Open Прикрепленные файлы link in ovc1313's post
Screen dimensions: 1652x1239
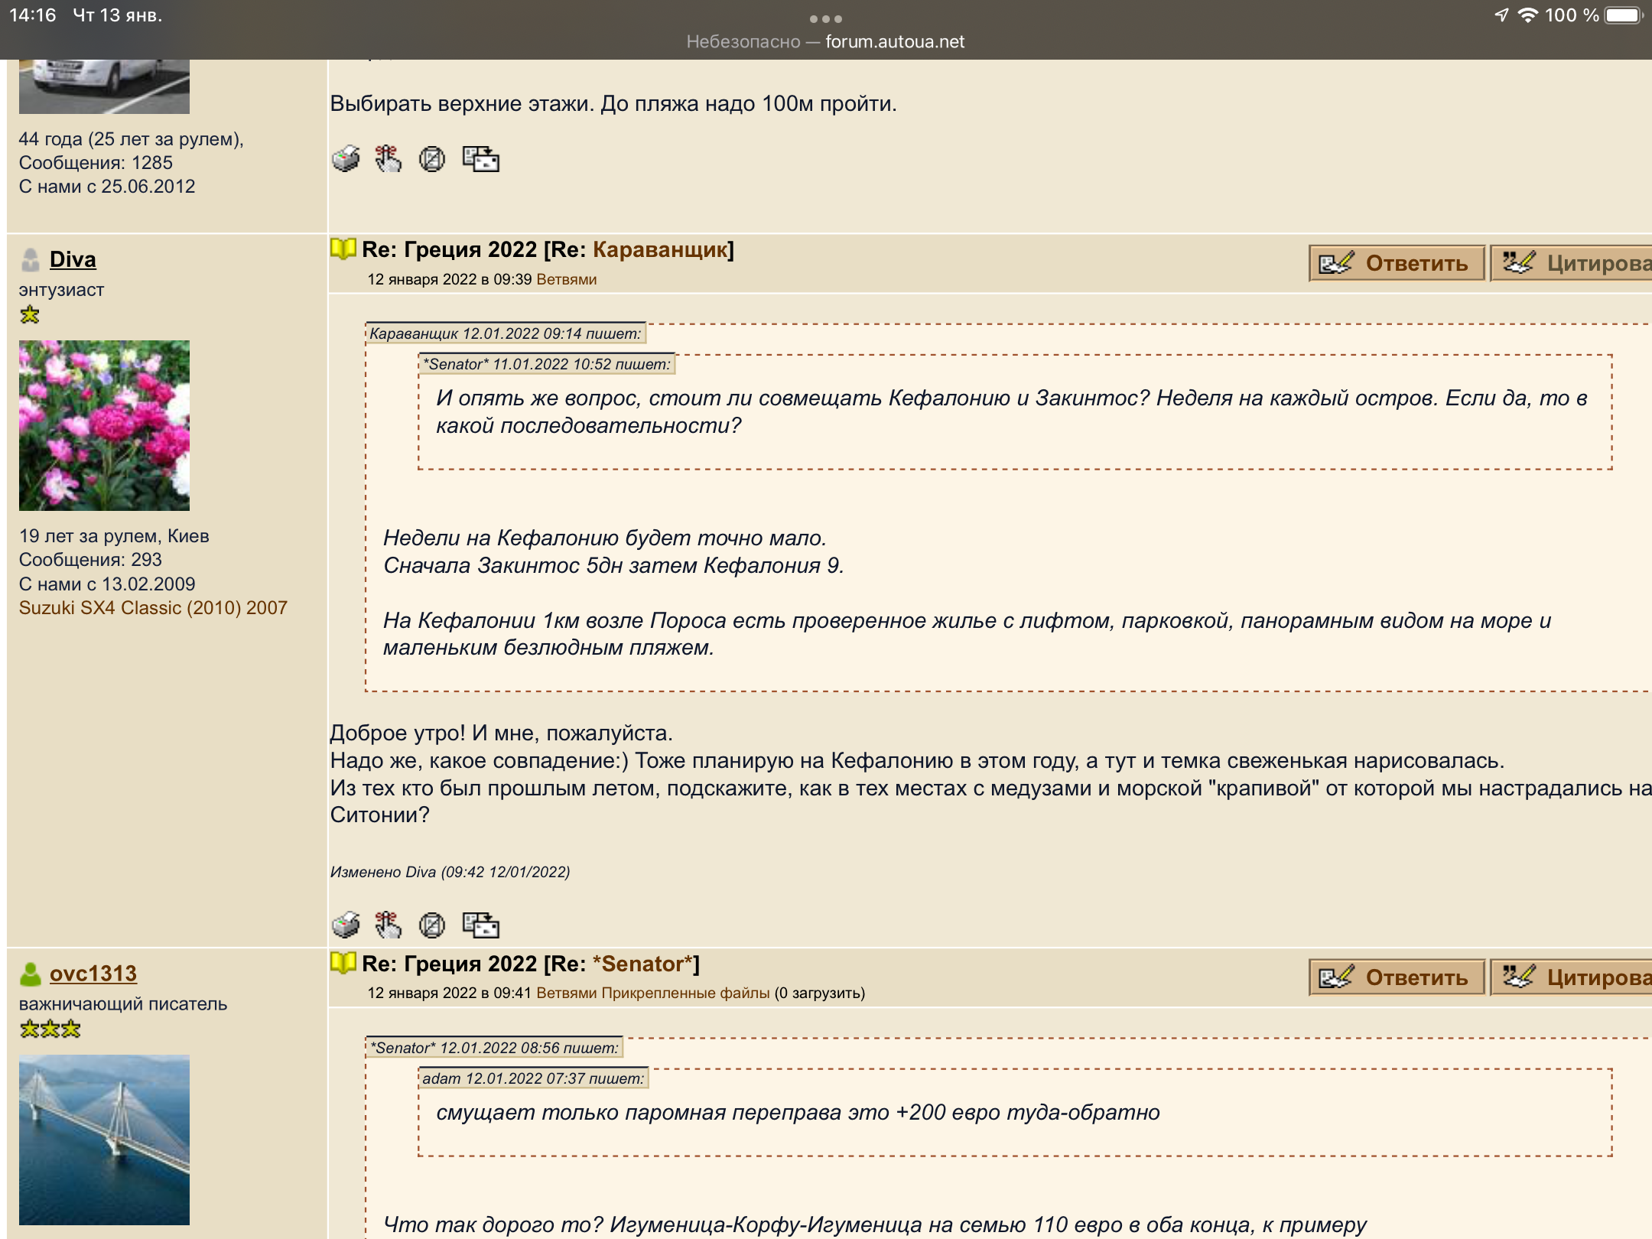(685, 993)
